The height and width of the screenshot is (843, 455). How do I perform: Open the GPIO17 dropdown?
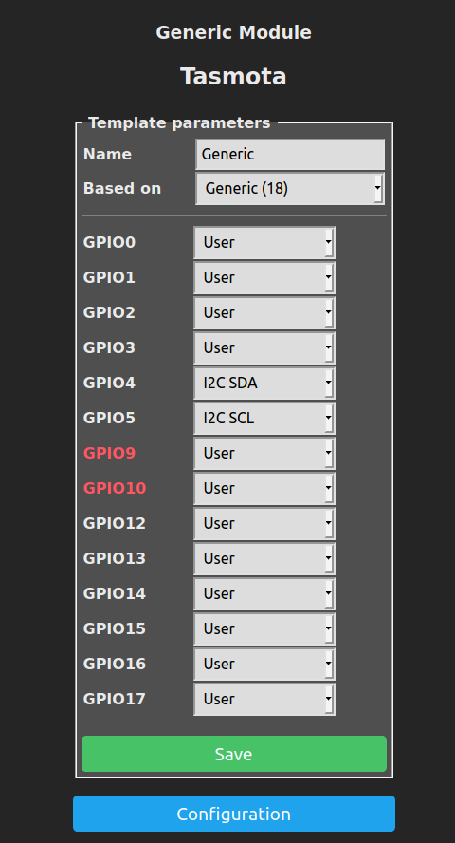tap(264, 699)
